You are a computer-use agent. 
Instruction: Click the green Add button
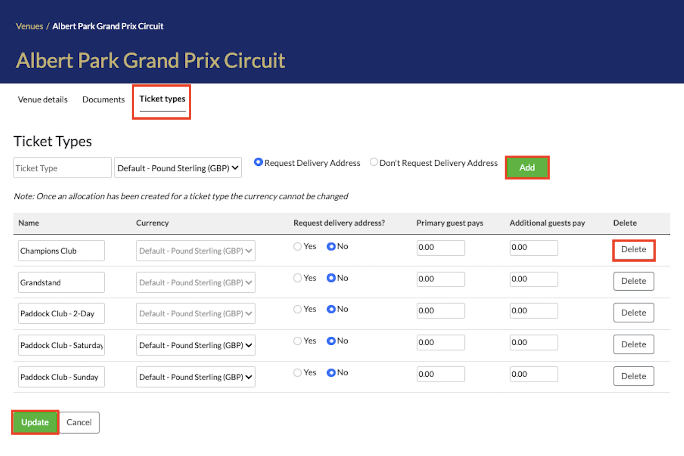[527, 167]
